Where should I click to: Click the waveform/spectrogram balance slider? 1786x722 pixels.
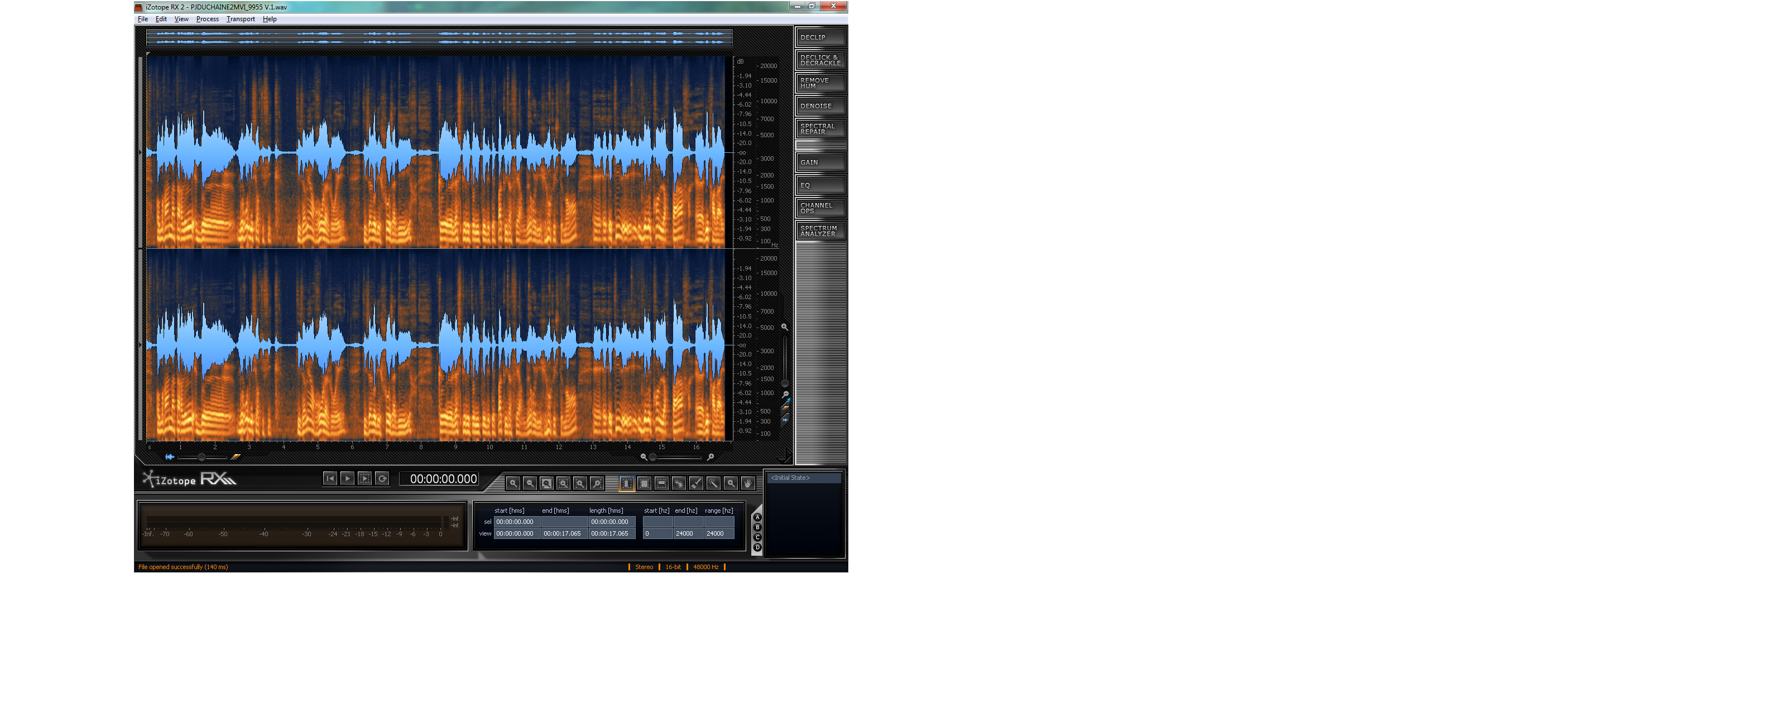coord(201,458)
